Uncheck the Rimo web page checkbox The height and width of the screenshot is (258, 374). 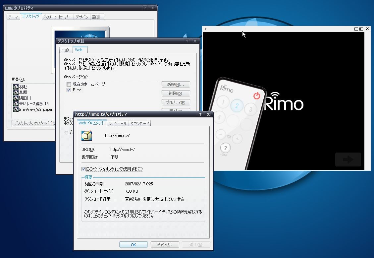pos(69,90)
